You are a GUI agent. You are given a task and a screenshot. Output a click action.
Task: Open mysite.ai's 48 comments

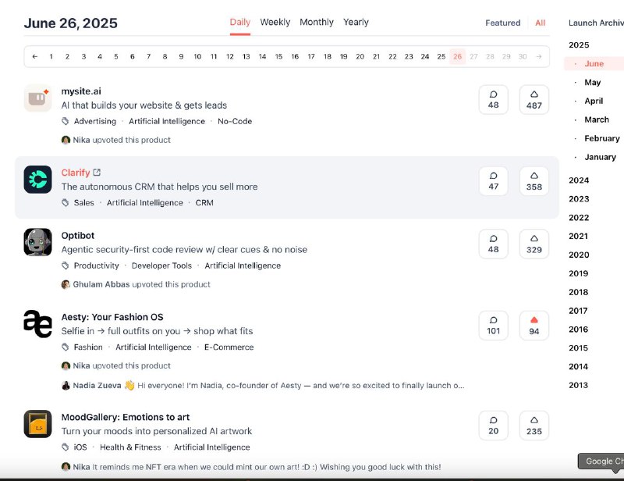[x=494, y=100]
